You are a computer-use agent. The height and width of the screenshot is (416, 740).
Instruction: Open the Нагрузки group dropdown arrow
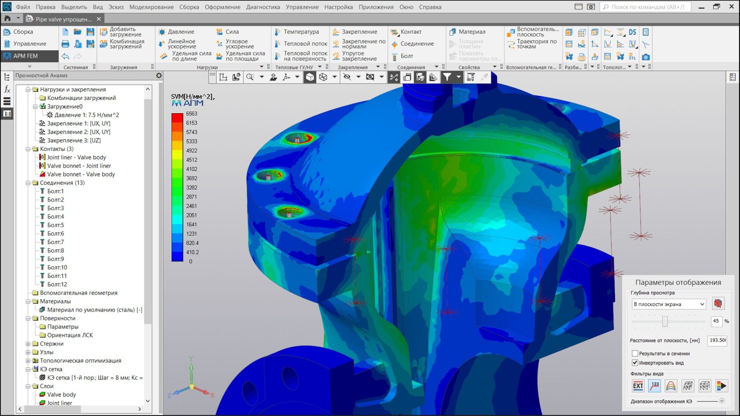tap(262, 67)
